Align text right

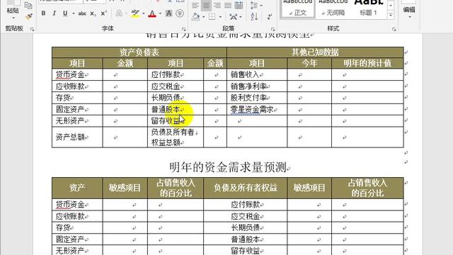[x=217, y=5]
